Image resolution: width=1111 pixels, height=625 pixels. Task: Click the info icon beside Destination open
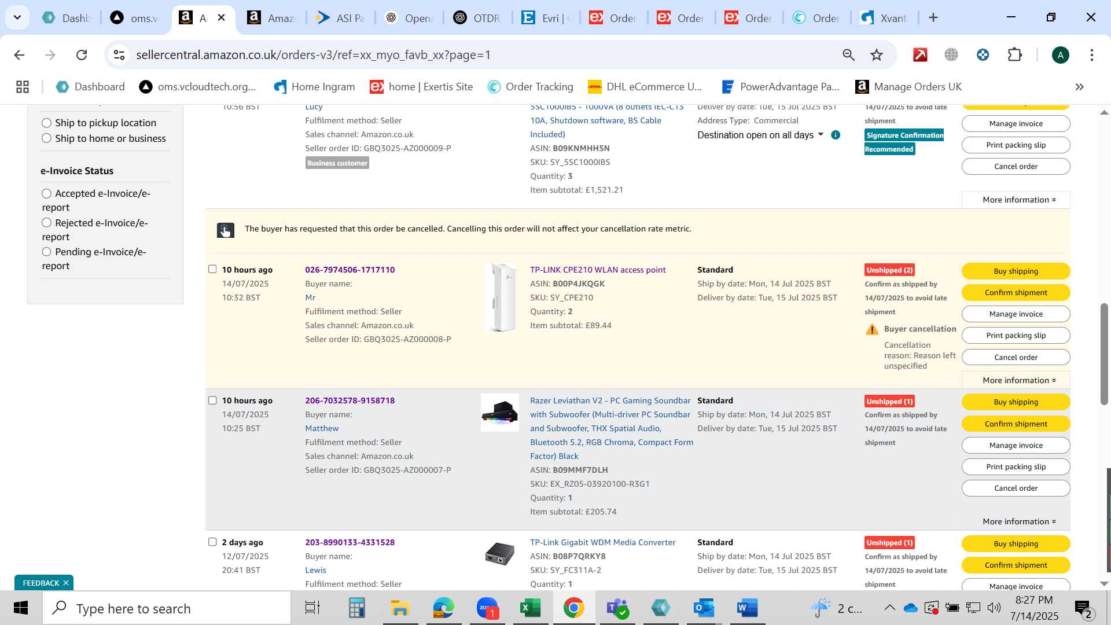point(836,135)
